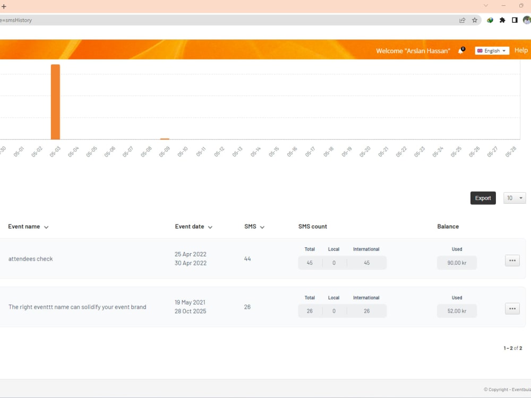Open the browser extensions puzzle icon
The width and height of the screenshot is (531, 398).
pos(502,20)
